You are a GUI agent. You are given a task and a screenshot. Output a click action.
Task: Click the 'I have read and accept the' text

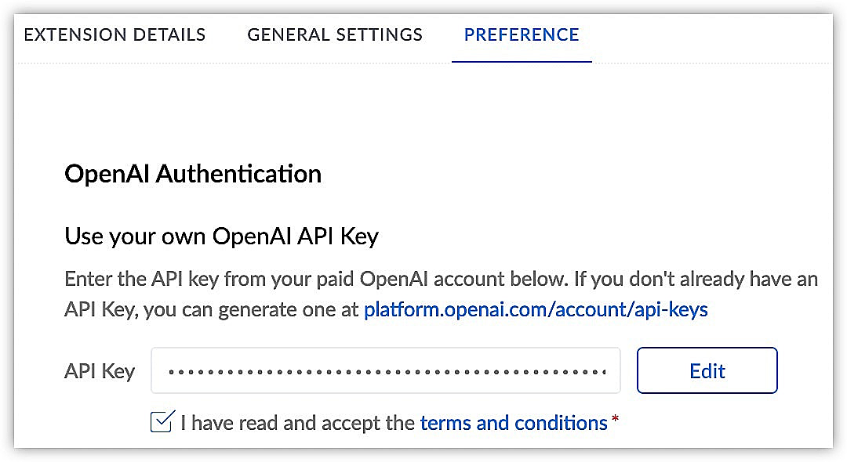point(298,423)
